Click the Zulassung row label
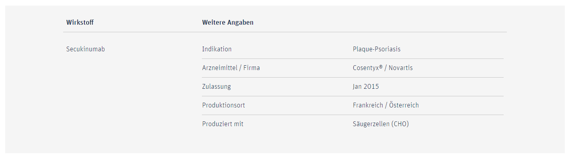 coord(217,87)
